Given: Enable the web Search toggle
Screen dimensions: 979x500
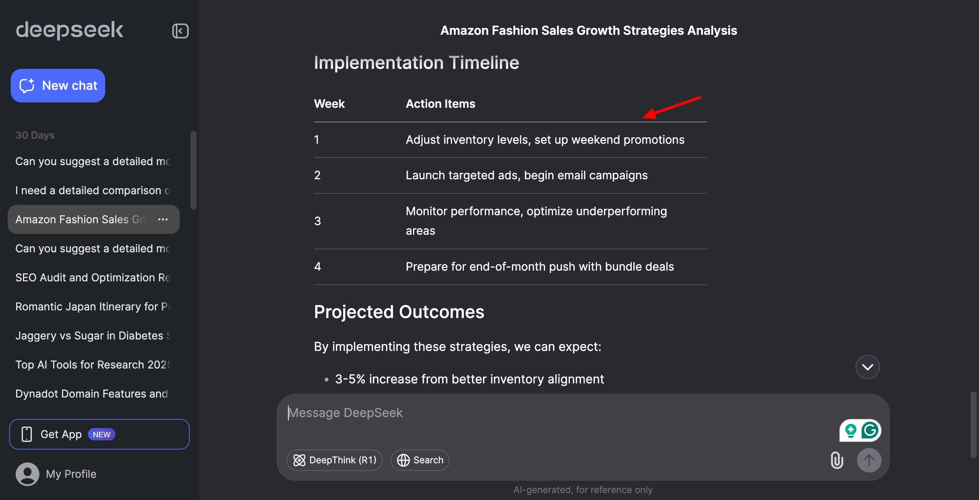Looking at the screenshot, I should (420, 460).
